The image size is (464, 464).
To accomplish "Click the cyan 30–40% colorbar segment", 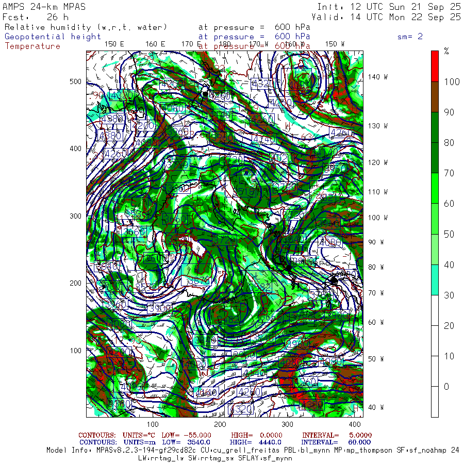I will pyautogui.click(x=435, y=279).
